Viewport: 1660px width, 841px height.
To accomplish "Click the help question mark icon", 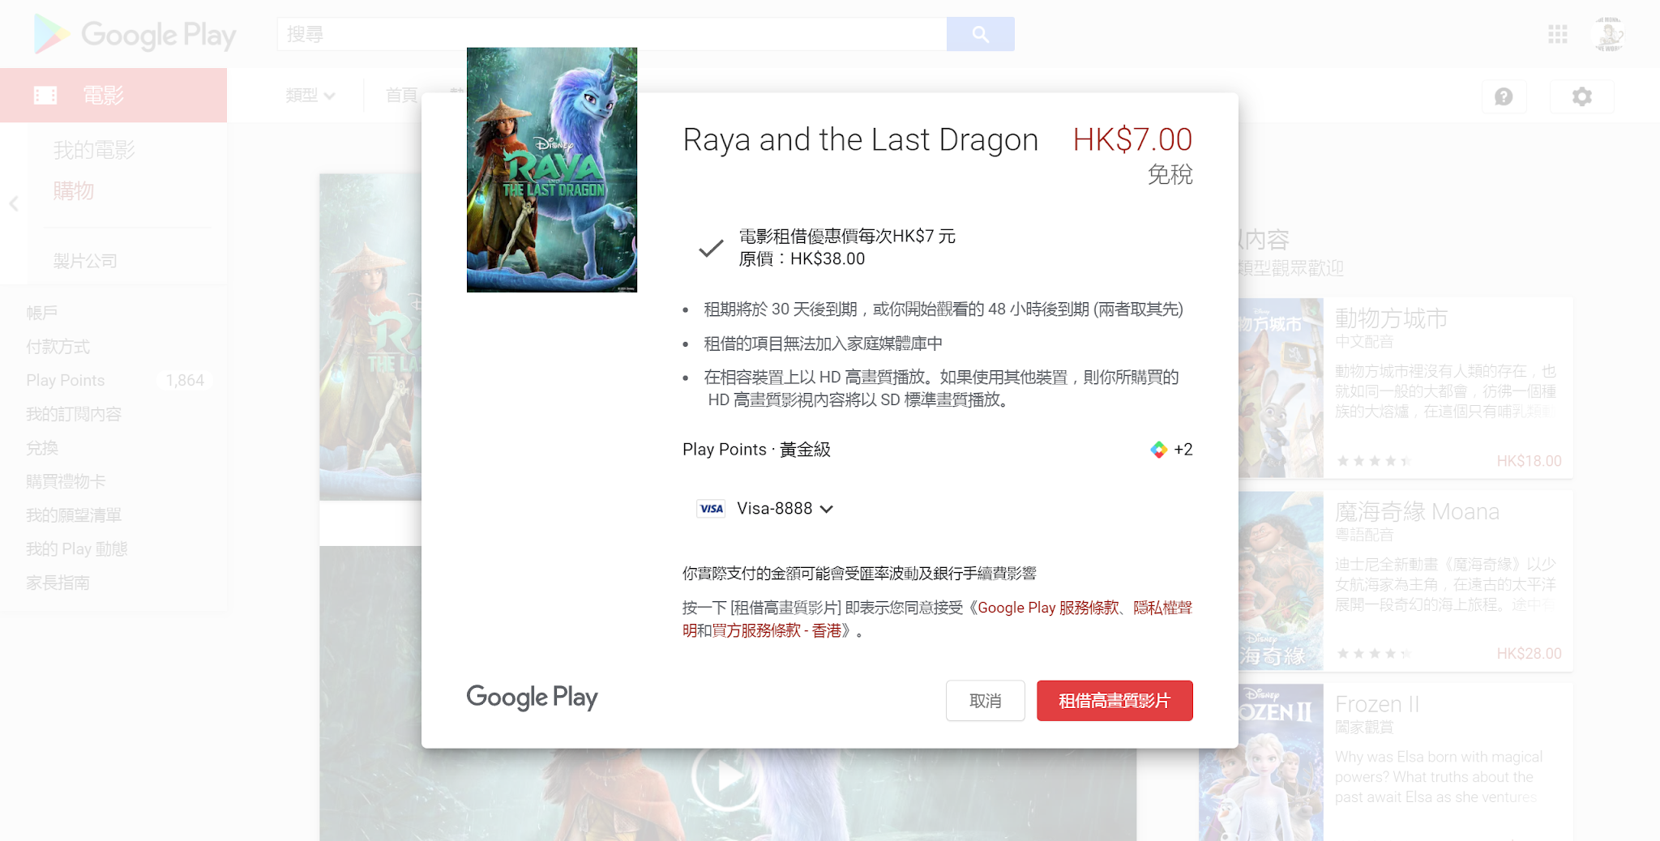I will [1504, 96].
